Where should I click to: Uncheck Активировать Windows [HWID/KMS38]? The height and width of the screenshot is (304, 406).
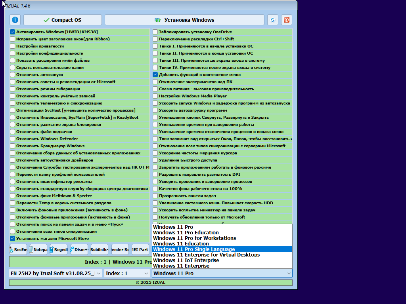pyautogui.click(x=12, y=32)
